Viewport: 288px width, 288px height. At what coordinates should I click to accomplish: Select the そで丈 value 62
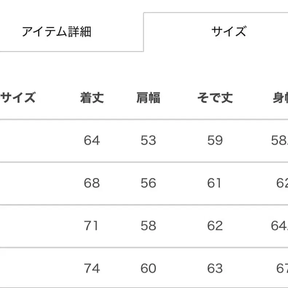click(x=215, y=226)
